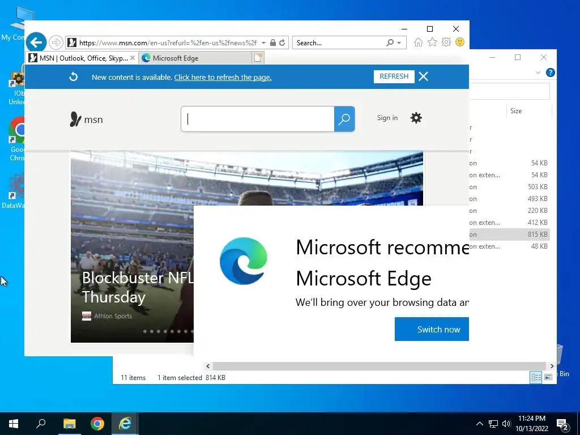Open the Blockbuster NFL headline story
Screen dimensions: 580x435
138,287
